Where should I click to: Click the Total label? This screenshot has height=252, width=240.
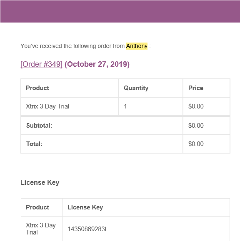34,144
